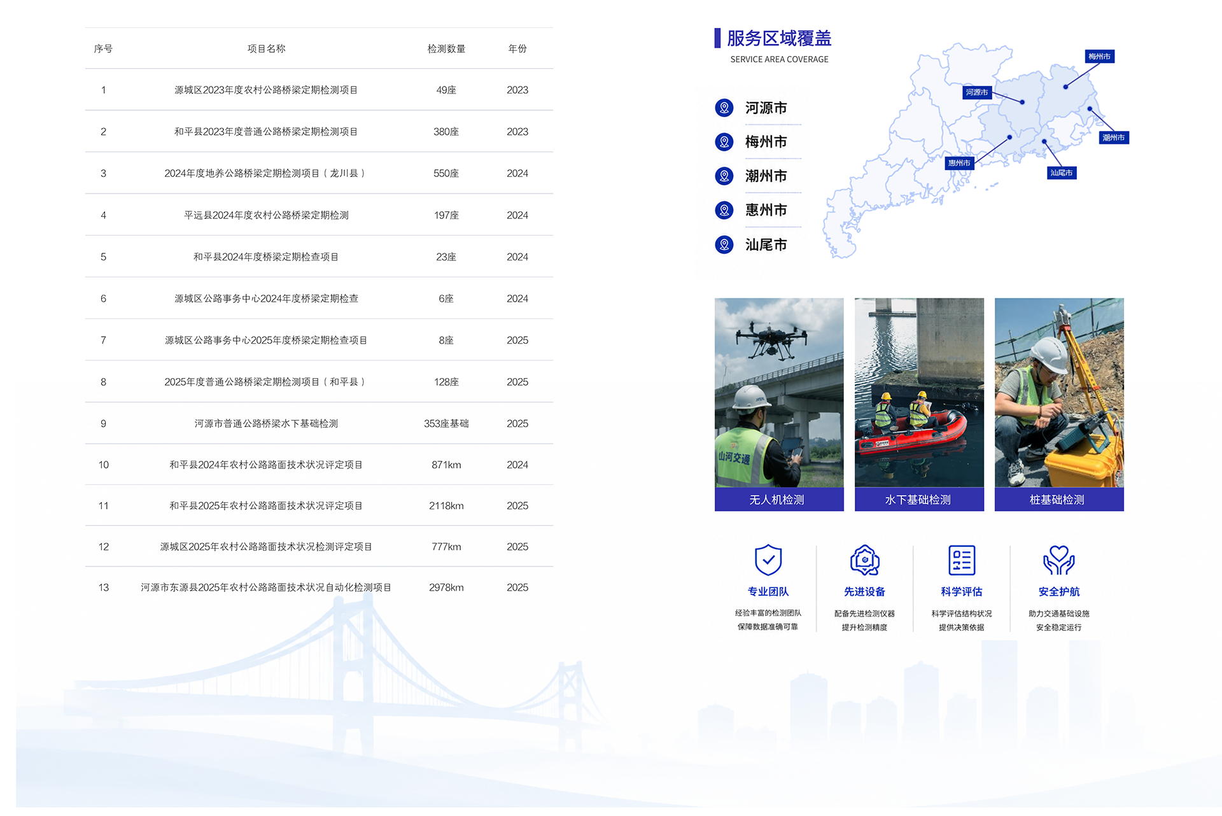Select row 和平县2024年度桥梁定期检查项目
Viewport: 1222px width, 816px height.
pyautogui.click(x=319, y=257)
